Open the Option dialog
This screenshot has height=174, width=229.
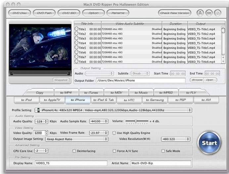tap(93, 13)
